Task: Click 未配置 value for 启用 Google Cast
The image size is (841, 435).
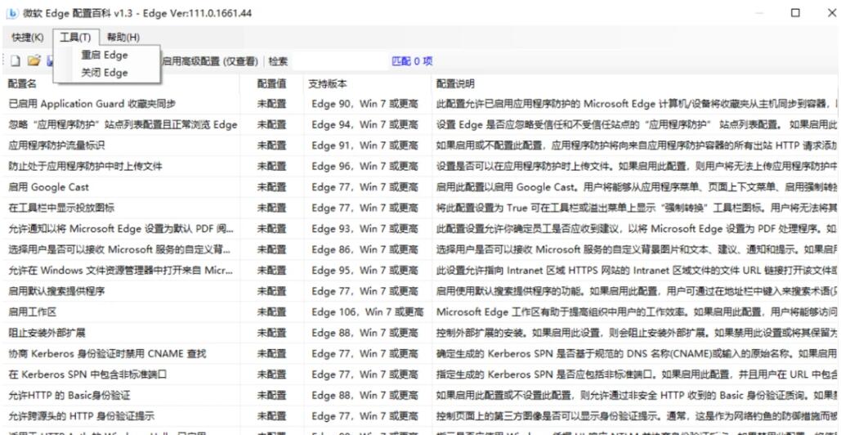Action: click(271, 187)
